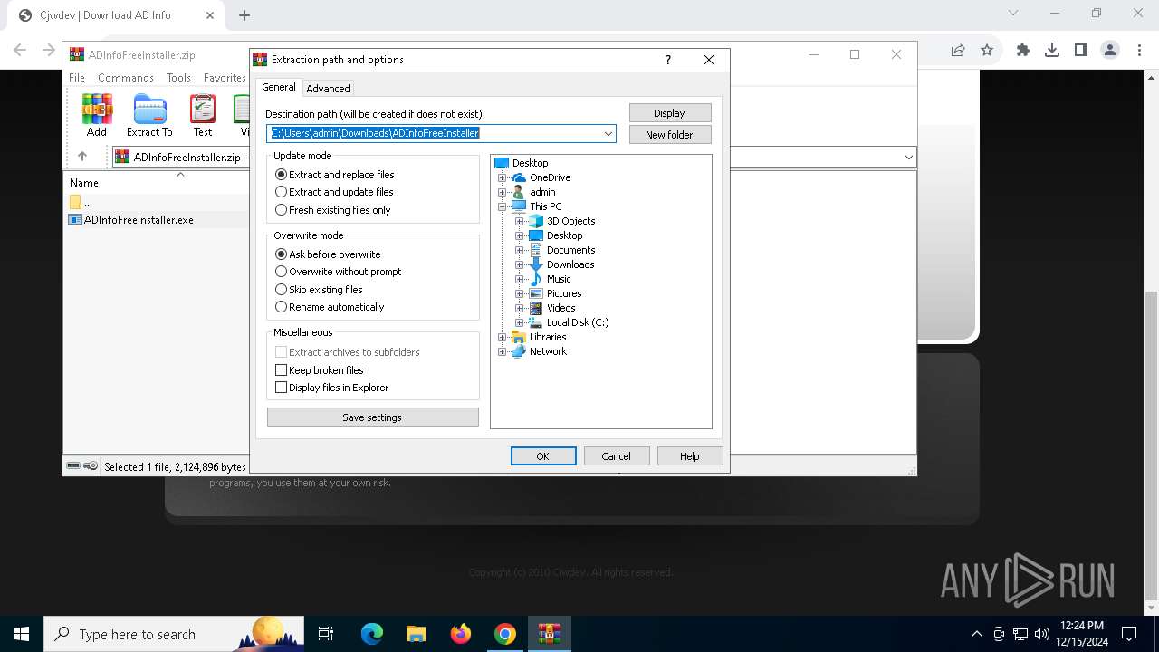Select the Libraries icon in folder tree
Screen dimensions: 1159x652
519,337
